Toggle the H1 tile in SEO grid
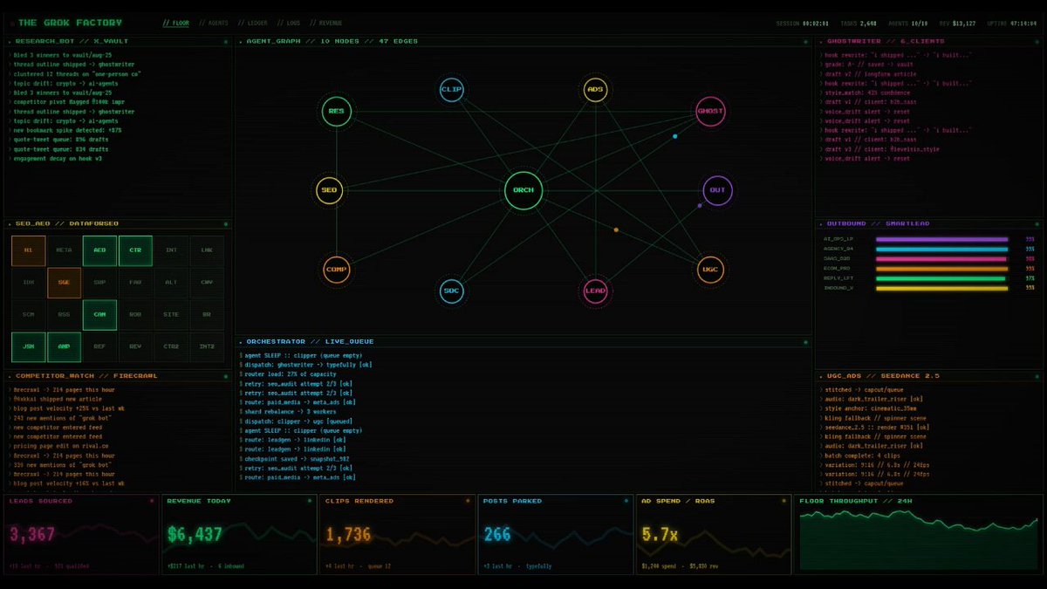The image size is (1047, 589). pyautogui.click(x=29, y=250)
